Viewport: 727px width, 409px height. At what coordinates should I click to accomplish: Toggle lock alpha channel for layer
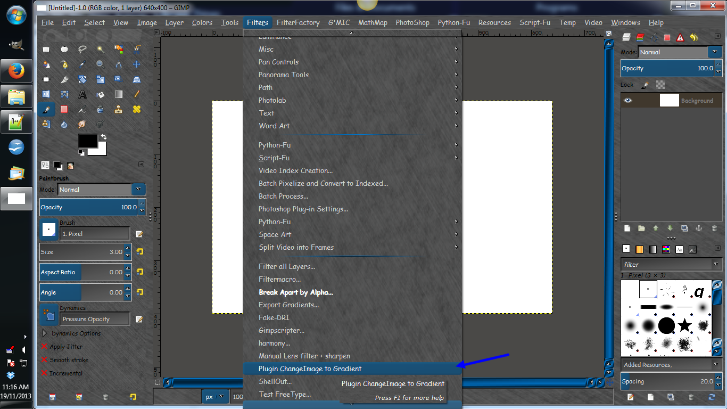pos(660,85)
